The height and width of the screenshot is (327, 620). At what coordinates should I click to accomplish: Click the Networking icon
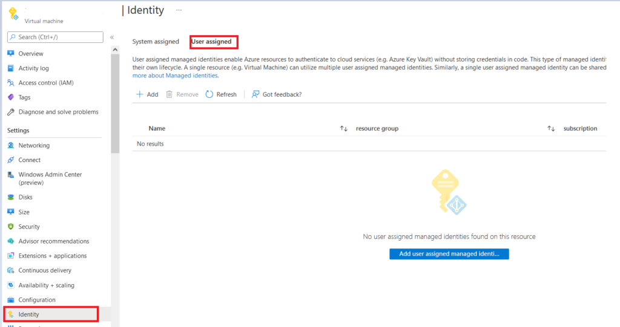click(11, 145)
